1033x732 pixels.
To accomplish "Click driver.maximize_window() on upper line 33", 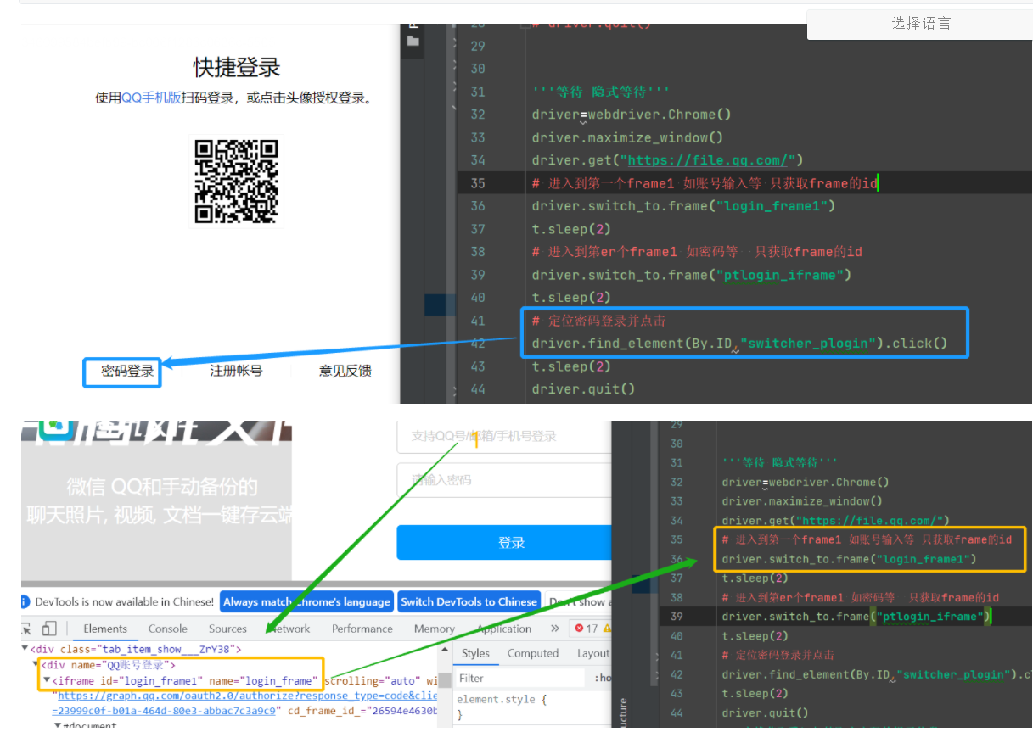I will (x=627, y=137).
